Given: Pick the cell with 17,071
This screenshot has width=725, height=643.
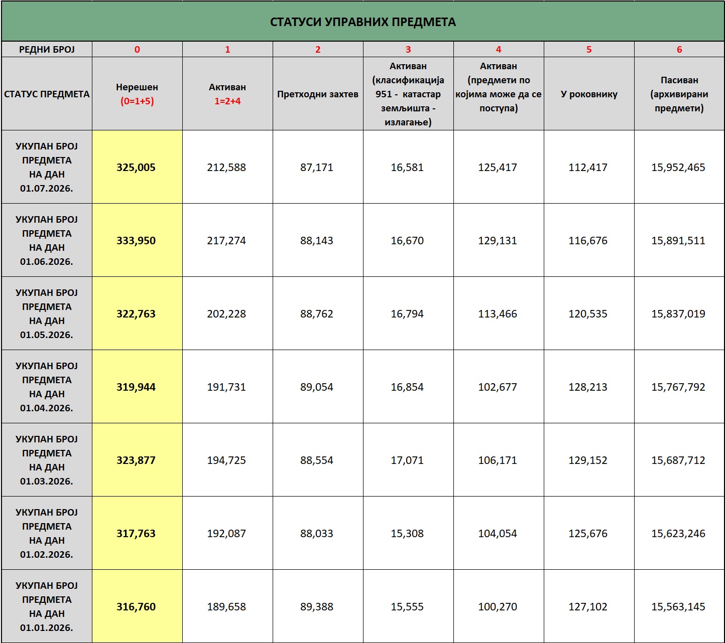Looking at the screenshot, I should (x=408, y=460).
